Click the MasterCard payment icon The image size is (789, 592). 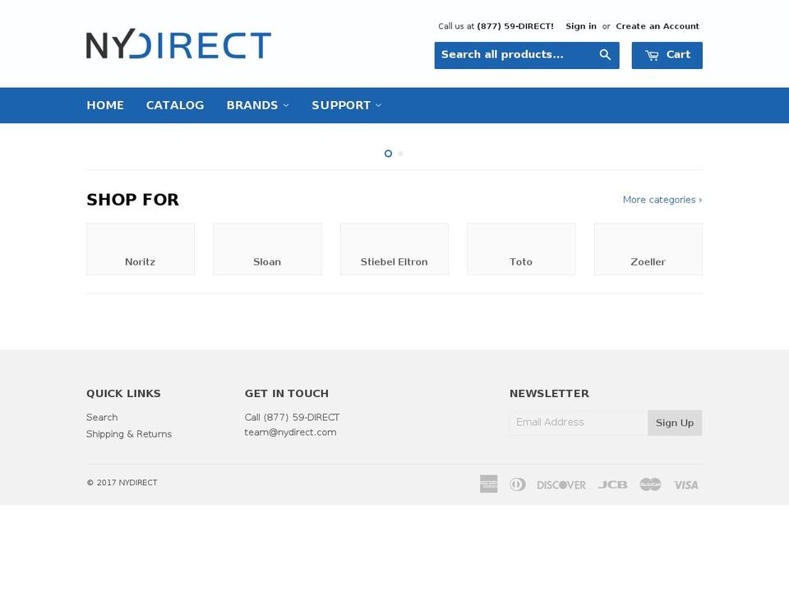coord(650,484)
